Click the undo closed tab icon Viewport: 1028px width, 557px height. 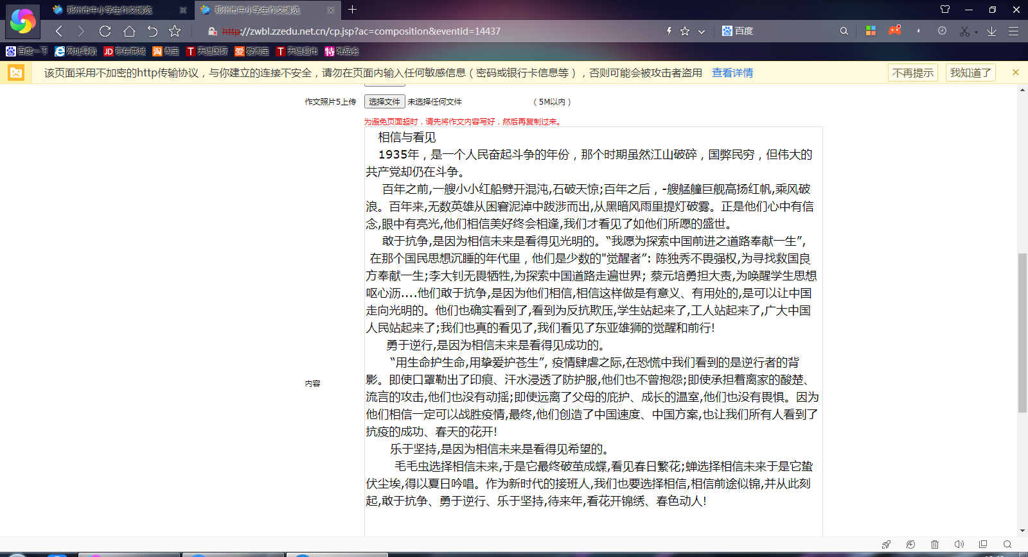point(152,31)
